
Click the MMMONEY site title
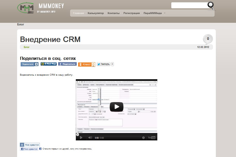click(x=51, y=6)
